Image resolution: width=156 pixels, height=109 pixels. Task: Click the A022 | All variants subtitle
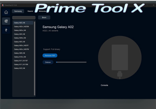(50, 31)
